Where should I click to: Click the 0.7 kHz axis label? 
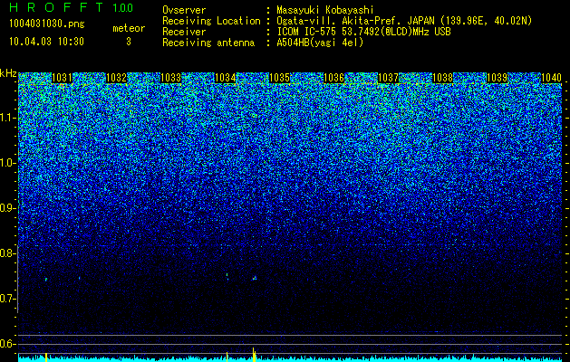point(7,299)
